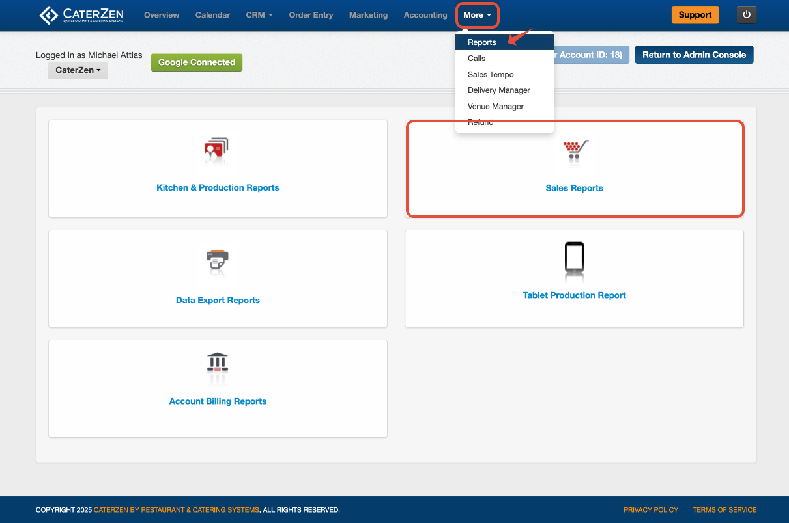Click CaterZen by Restaurant & Catering Systems footer link
Image resolution: width=789 pixels, height=523 pixels.
(177, 510)
